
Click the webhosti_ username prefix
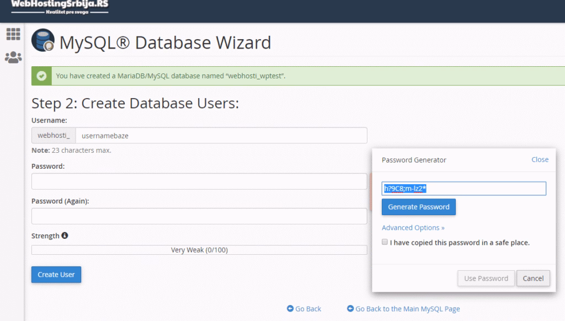pos(54,136)
